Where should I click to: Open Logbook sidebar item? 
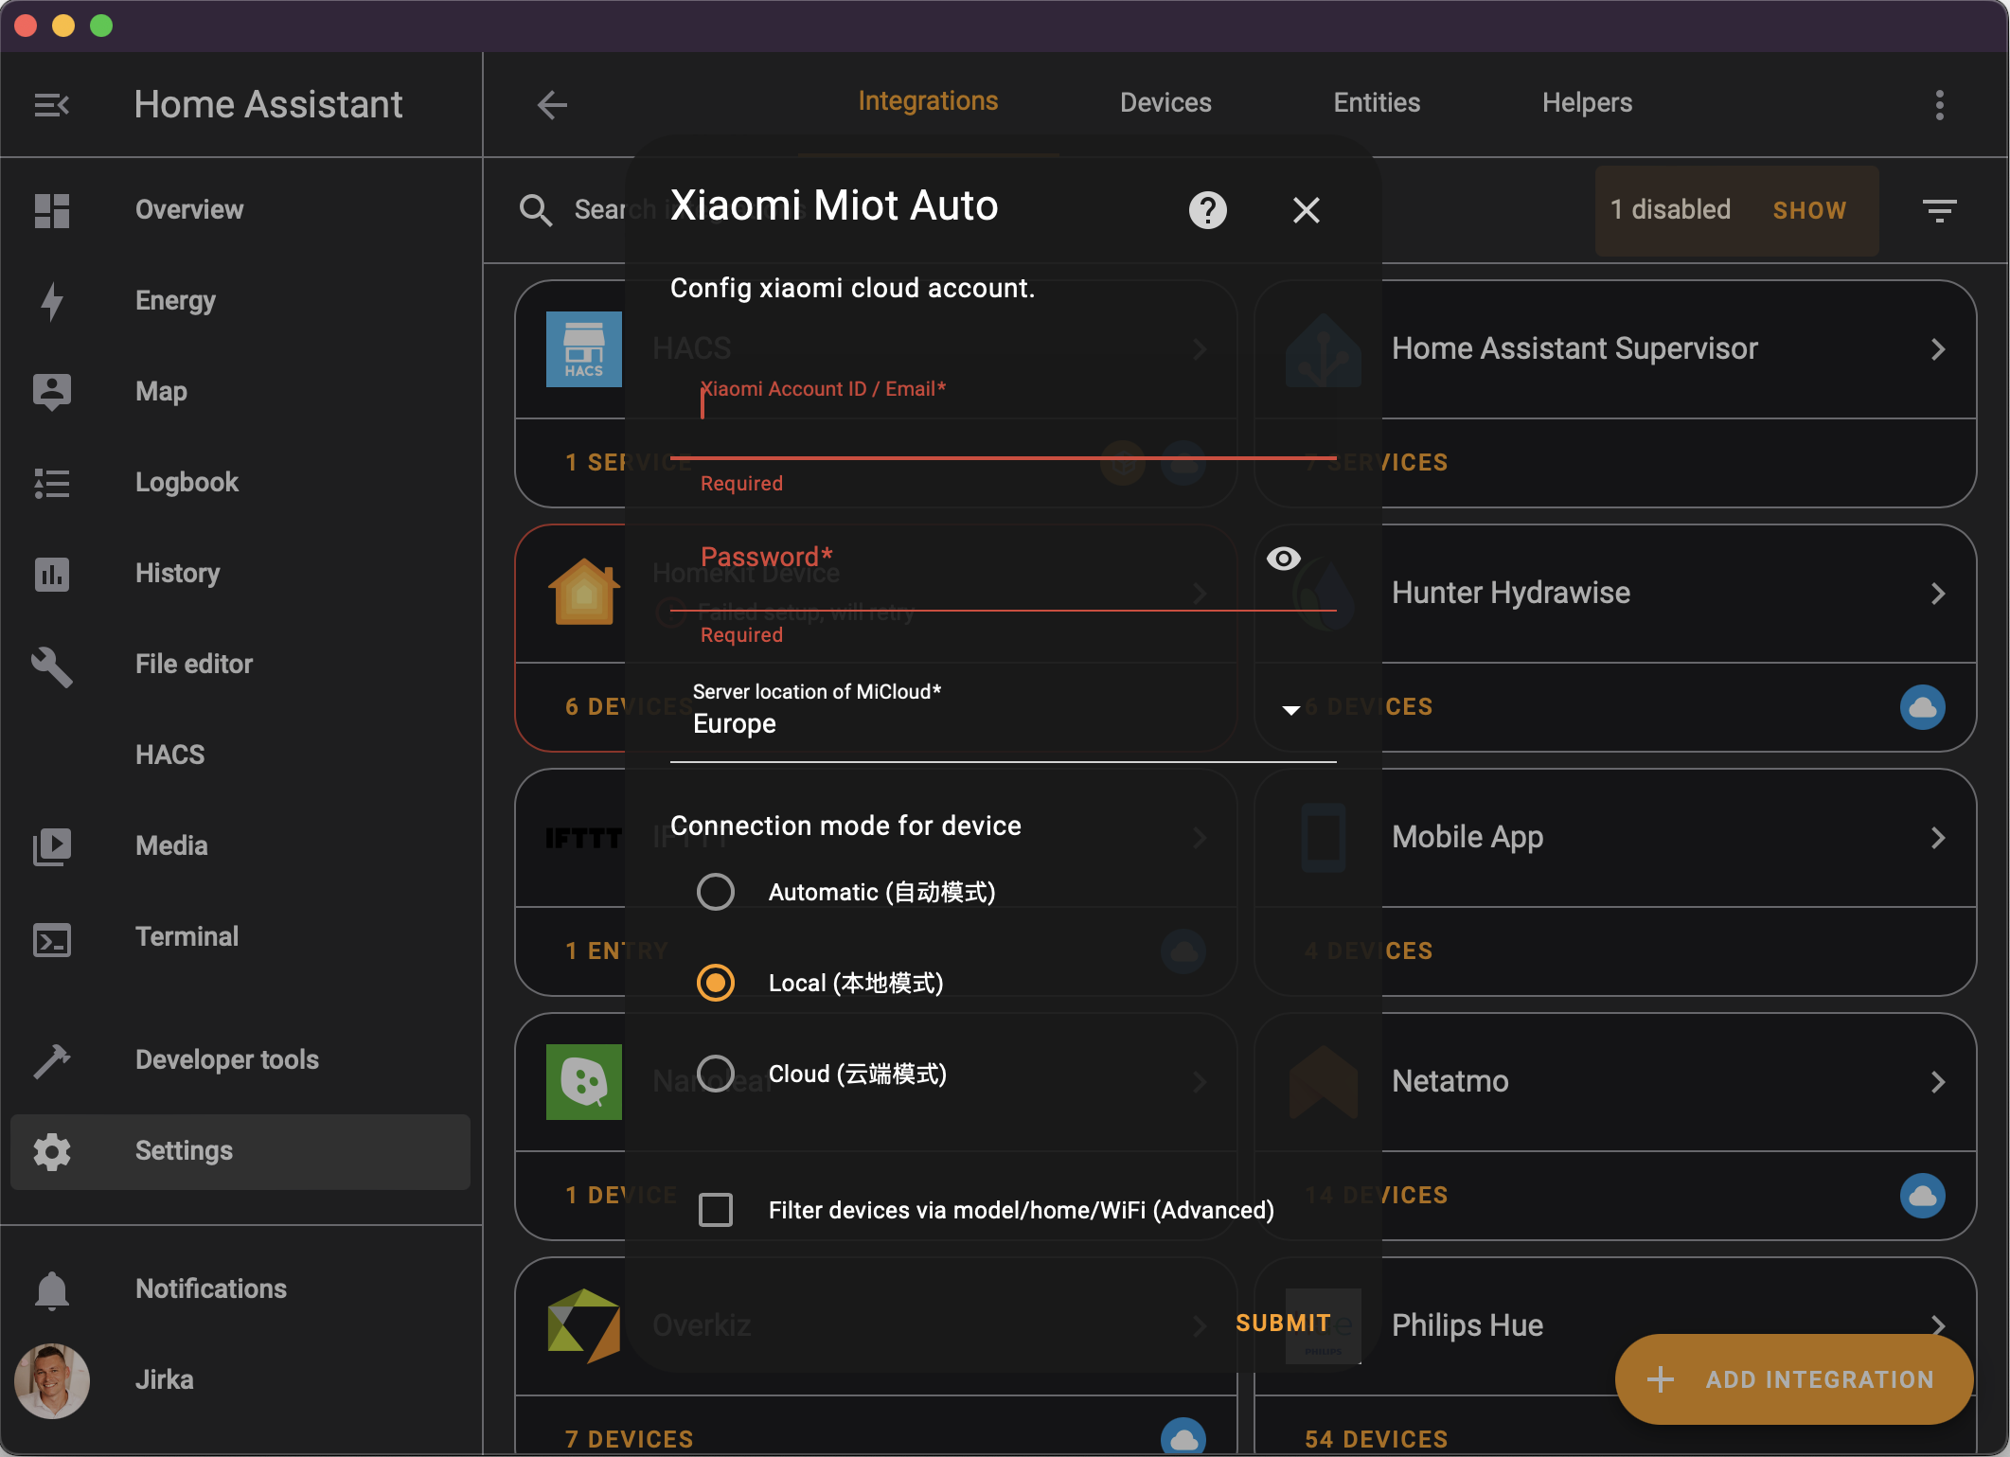[240, 482]
